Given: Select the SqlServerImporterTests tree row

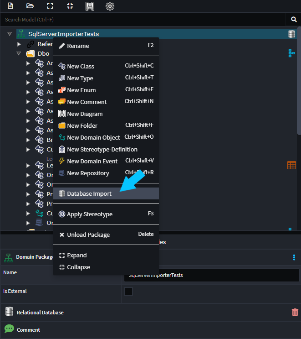Looking at the screenshot, I should point(157,34).
